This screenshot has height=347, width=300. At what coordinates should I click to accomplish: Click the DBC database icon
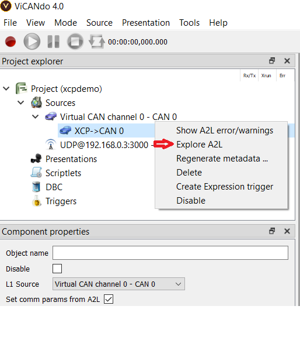pyautogui.click(x=36, y=187)
